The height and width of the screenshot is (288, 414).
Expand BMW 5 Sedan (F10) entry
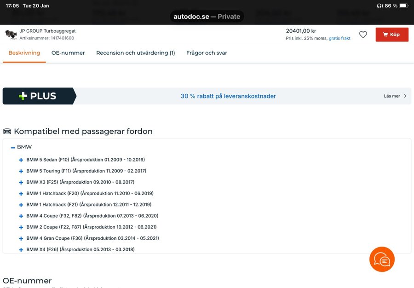(21, 160)
